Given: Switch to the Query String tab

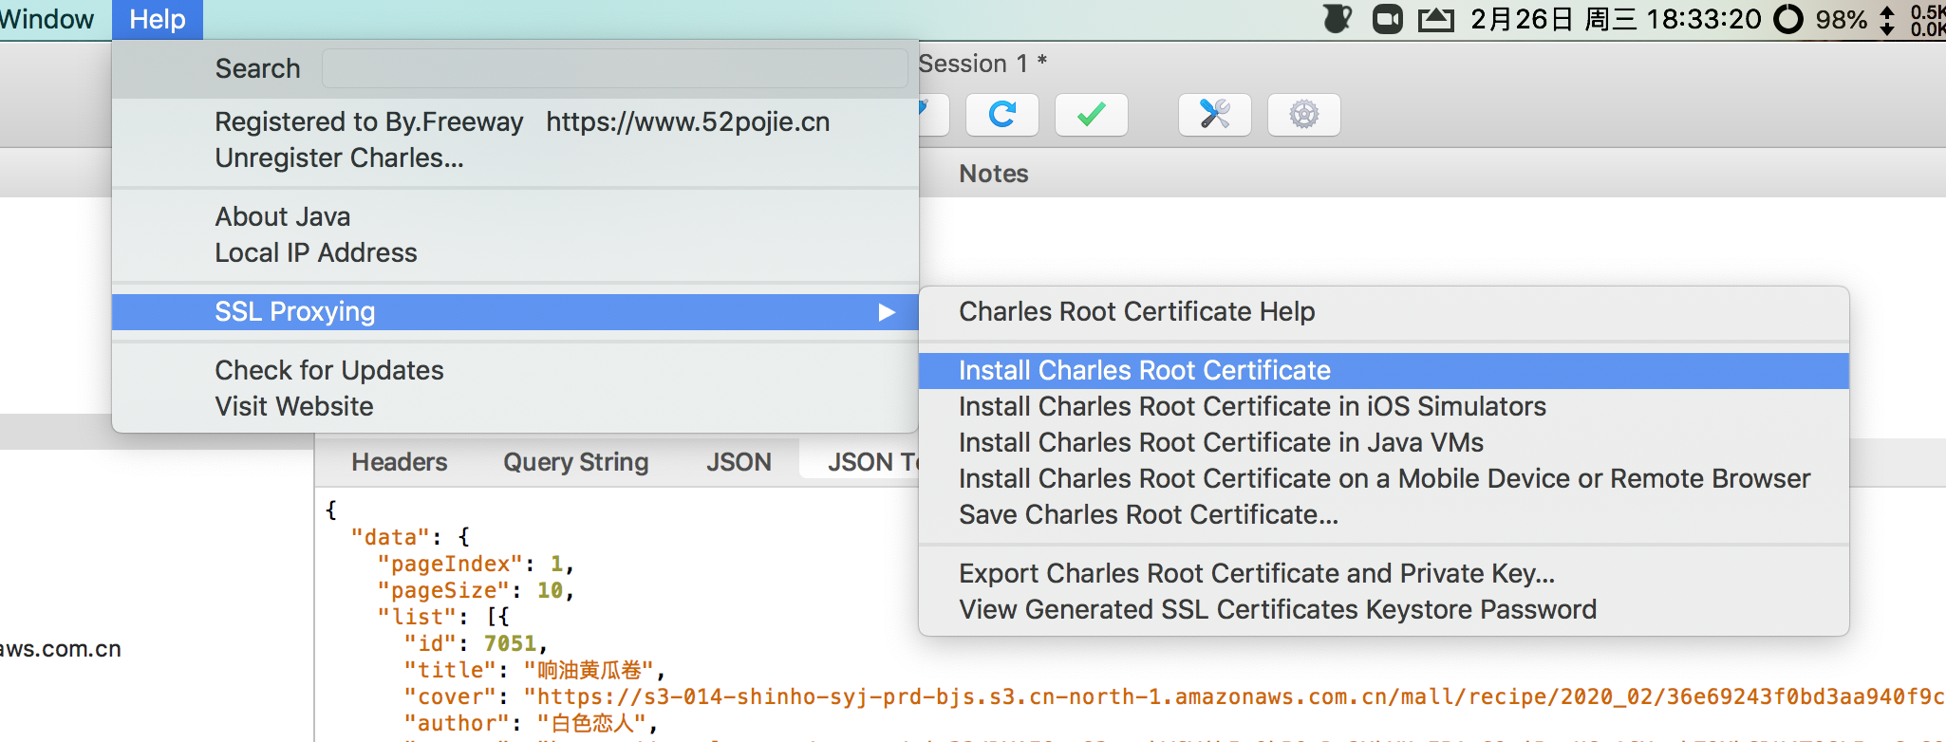Looking at the screenshot, I should (575, 462).
